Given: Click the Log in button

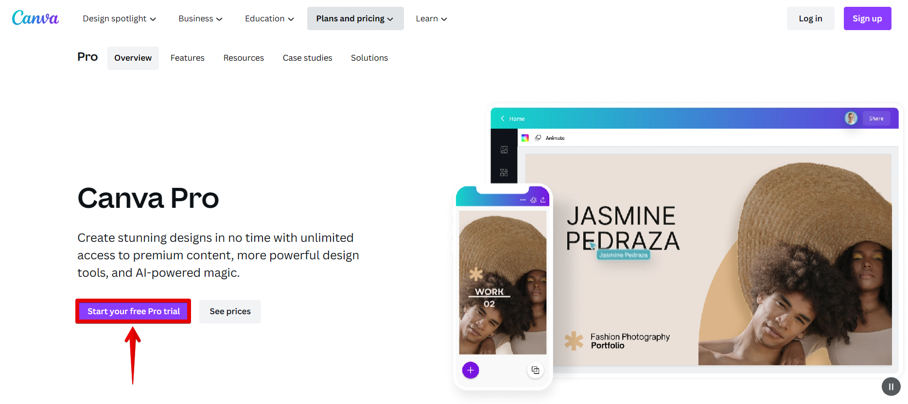Looking at the screenshot, I should click(x=810, y=18).
